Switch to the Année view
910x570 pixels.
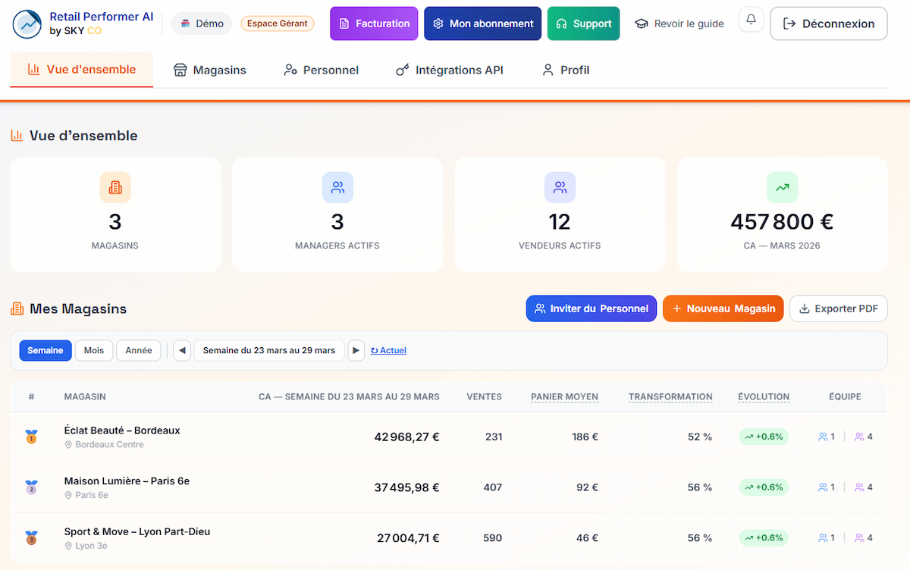click(138, 350)
